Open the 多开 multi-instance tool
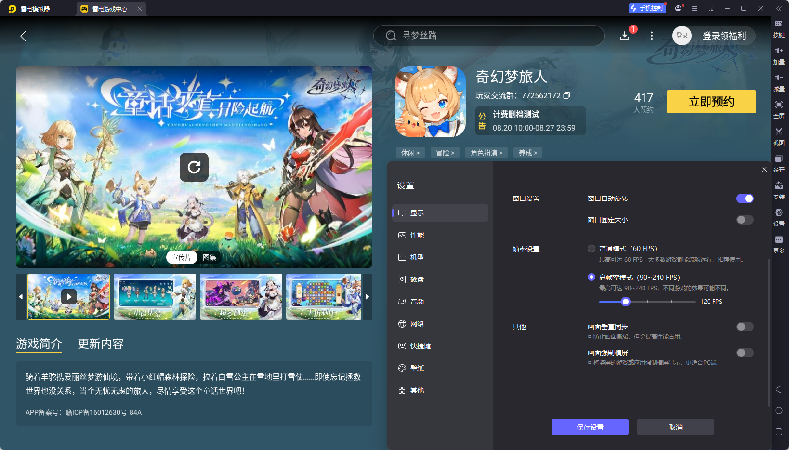 tap(779, 163)
